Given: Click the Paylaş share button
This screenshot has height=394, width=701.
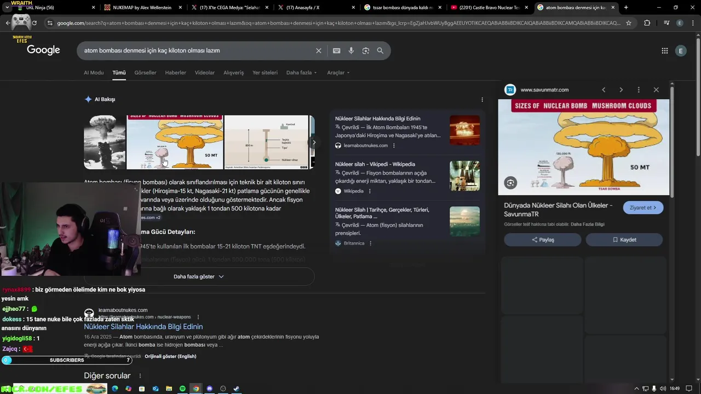Looking at the screenshot, I should pyautogui.click(x=543, y=240).
